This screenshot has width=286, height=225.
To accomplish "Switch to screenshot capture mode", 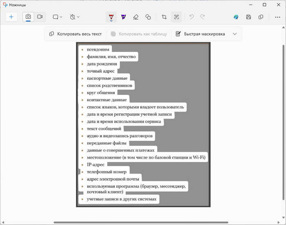I will 29,17.
